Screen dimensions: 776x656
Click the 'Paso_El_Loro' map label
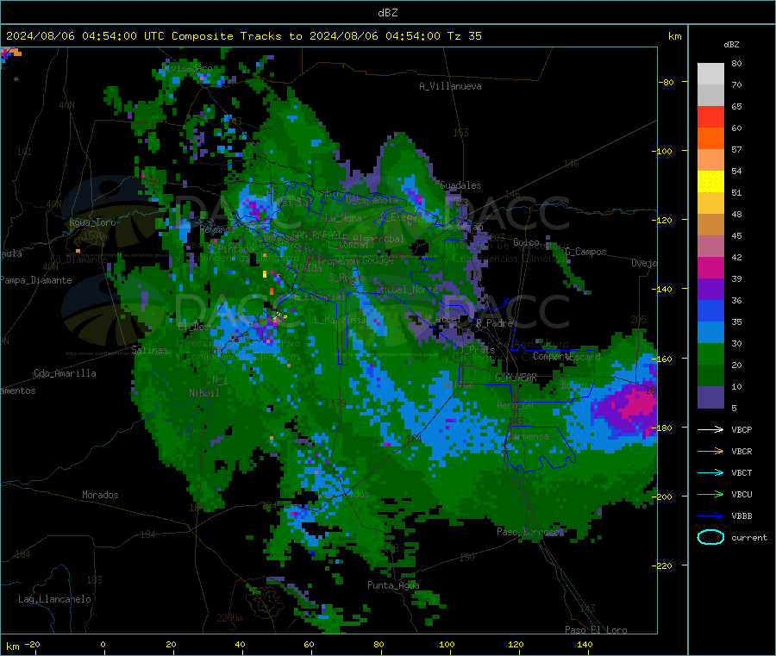[596, 630]
